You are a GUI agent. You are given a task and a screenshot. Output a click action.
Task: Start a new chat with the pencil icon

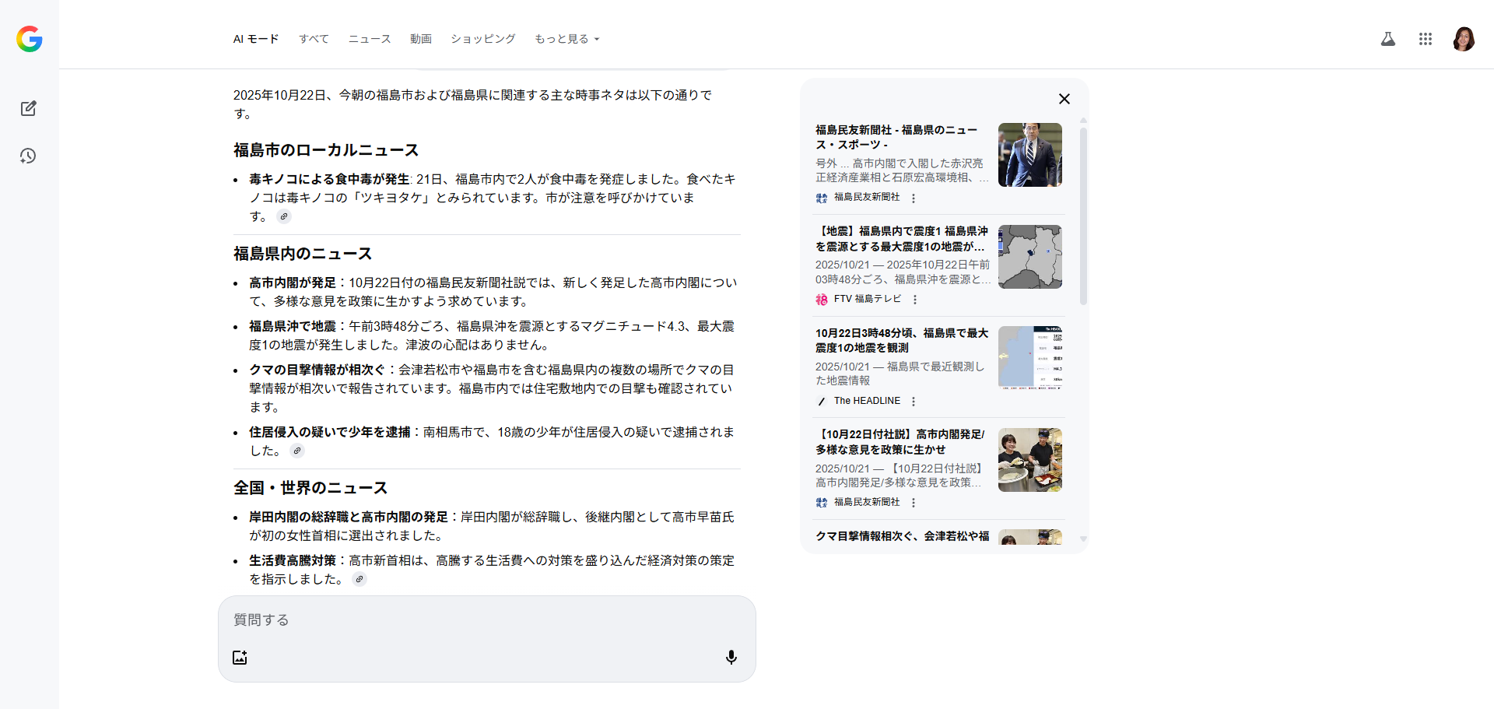pos(29,108)
